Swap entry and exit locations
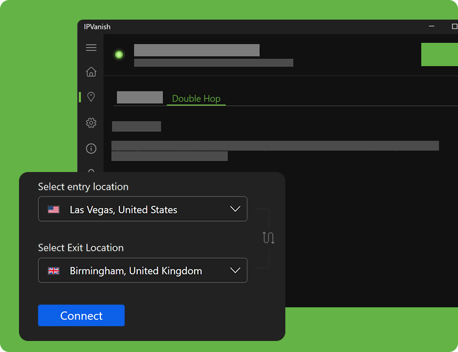Screen dimensions: 458x352 click(x=268, y=238)
